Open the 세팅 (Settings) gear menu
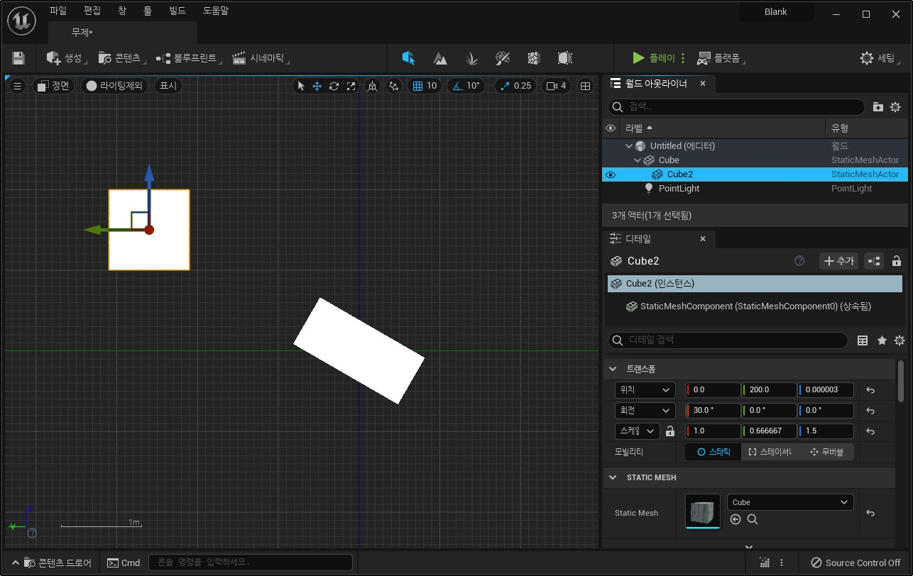The image size is (913, 576). [880, 58]
